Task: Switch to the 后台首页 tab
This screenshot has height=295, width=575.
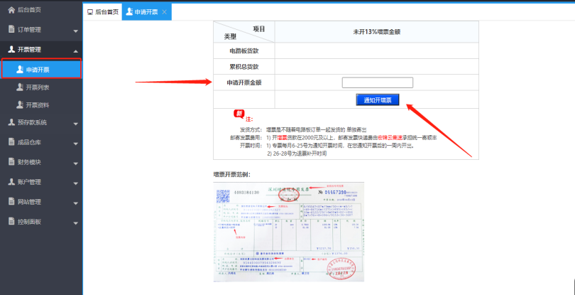Action: [x=102, y=13]
